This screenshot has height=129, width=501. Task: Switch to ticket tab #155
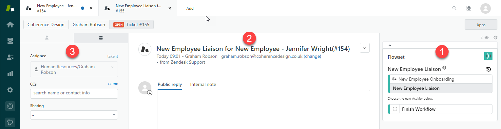[138, 8]
